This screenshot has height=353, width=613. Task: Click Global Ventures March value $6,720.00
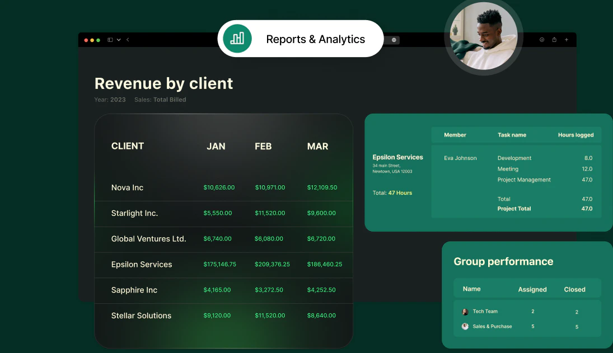pos(321,238)
